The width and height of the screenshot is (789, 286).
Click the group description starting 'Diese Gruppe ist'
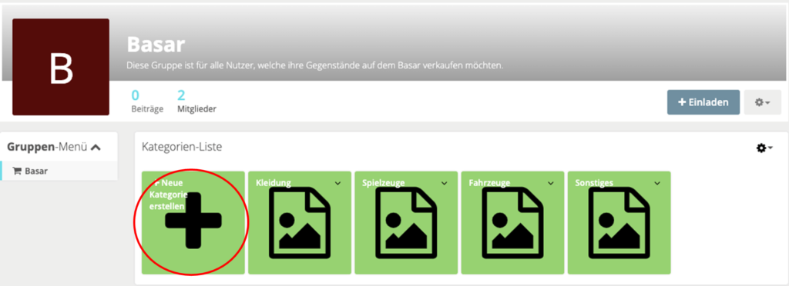click(315, 65)
